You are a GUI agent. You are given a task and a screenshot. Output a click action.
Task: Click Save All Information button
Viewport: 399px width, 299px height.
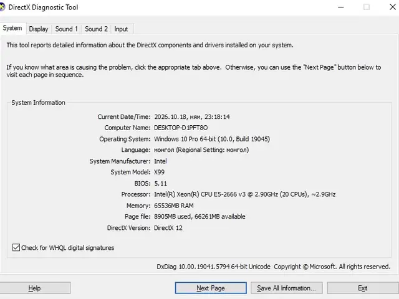pos(287,288)
